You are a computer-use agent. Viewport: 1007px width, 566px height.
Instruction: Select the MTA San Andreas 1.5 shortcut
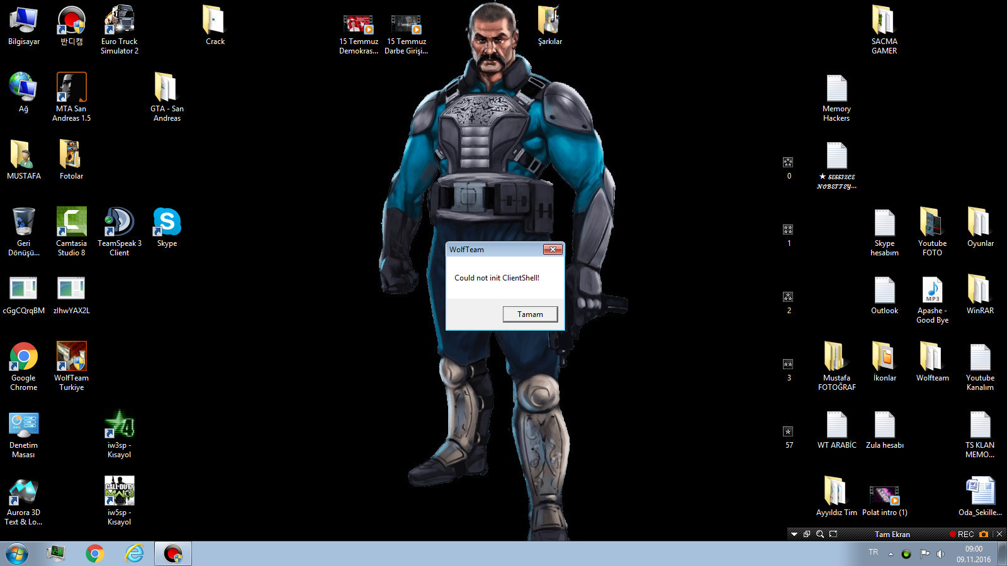(72, 97)
